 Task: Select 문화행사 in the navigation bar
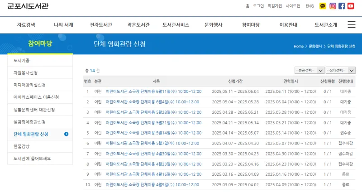[x=213, y=25]
